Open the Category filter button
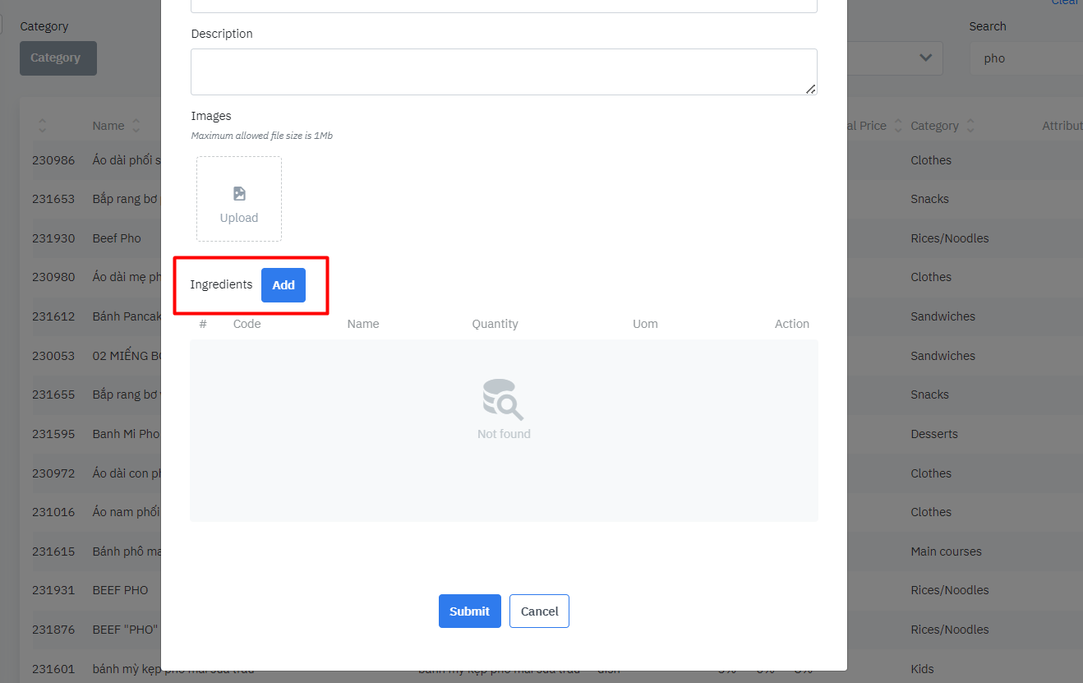The image size is (1083, 683). 58,58
